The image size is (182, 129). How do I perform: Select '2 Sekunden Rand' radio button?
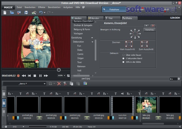click(x=123, y=58)
